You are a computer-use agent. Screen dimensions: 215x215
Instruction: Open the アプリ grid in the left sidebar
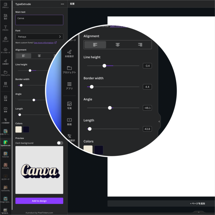click(x=5, y=84)
